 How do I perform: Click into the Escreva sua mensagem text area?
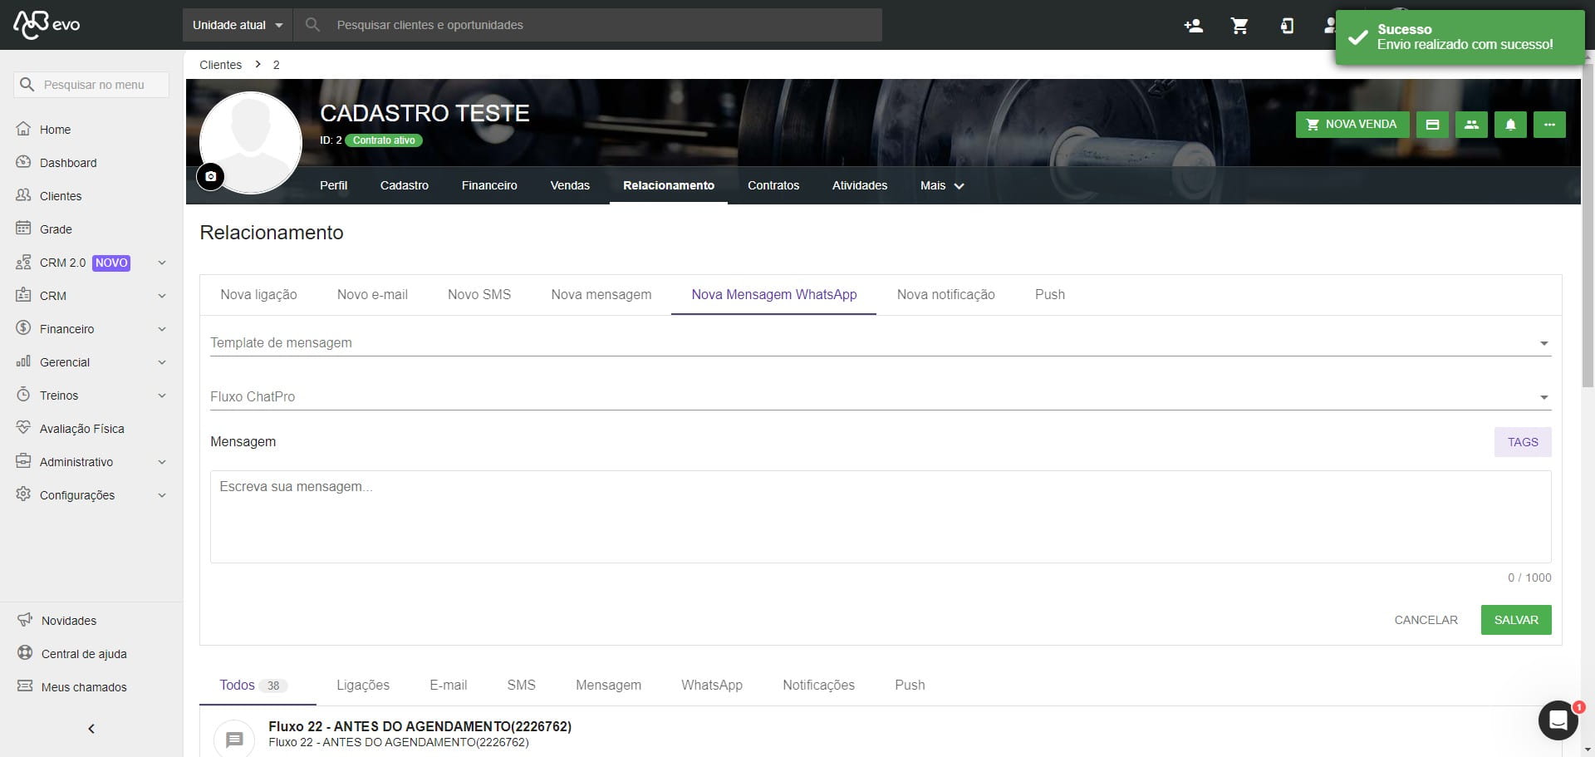(881, 517)
